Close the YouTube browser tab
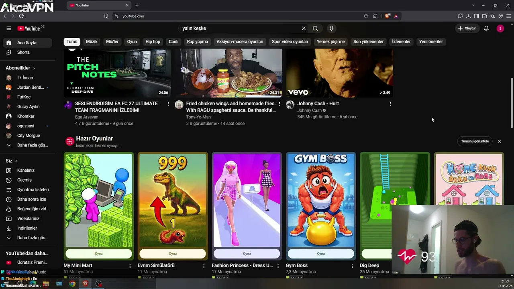 click(127, 5)
